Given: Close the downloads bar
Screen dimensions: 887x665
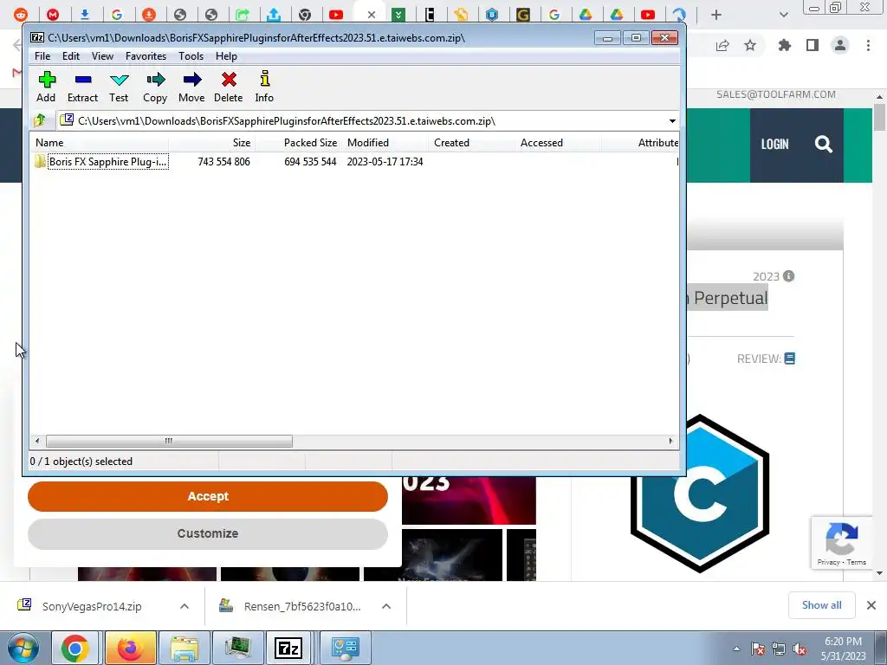Looking at the screenshot, I should (871, 605).
